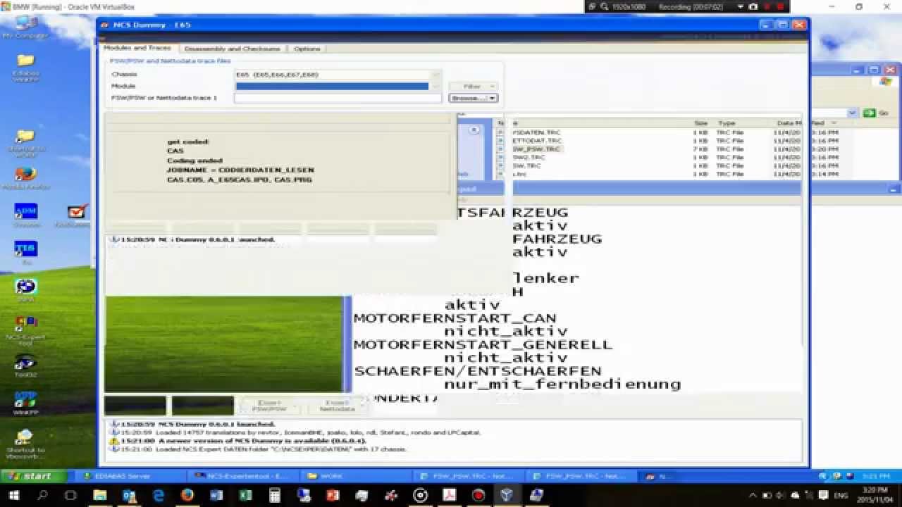Image resolution: width=902 pixels, height=507 pixels.
Task: Click the recording camera icon in top bar
Action: 753,6
